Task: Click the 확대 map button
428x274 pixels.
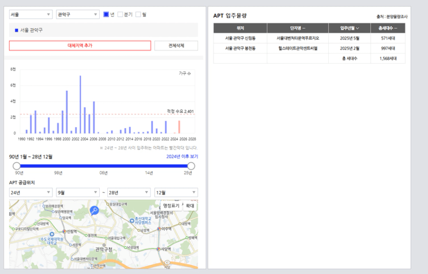Action: (x=190, y=206)
